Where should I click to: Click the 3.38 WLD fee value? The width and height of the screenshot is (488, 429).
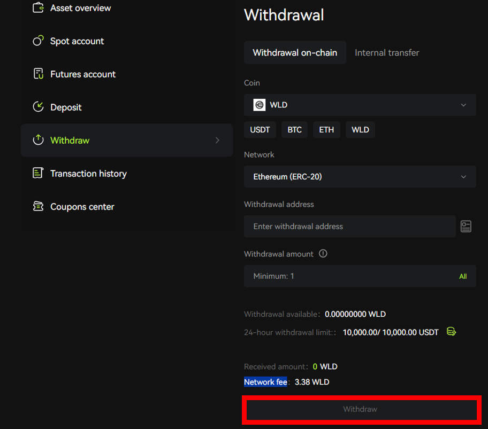312,382
